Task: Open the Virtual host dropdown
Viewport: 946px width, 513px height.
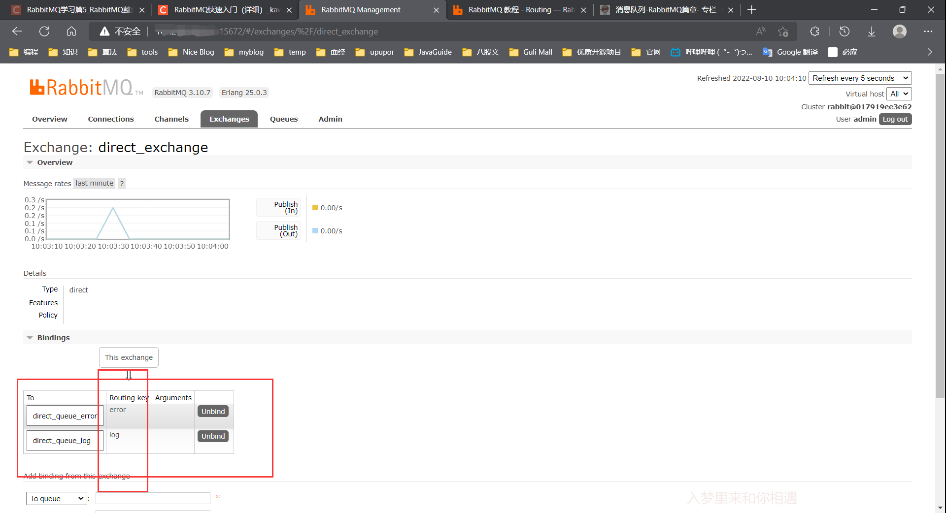Action: (899, 94)
